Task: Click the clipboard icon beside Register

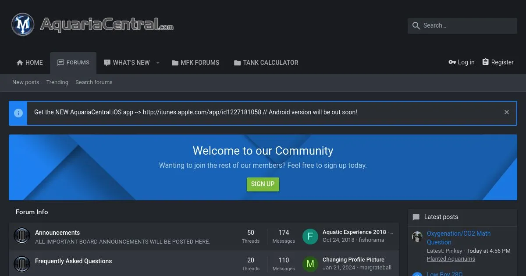Action: click(485, 62)
